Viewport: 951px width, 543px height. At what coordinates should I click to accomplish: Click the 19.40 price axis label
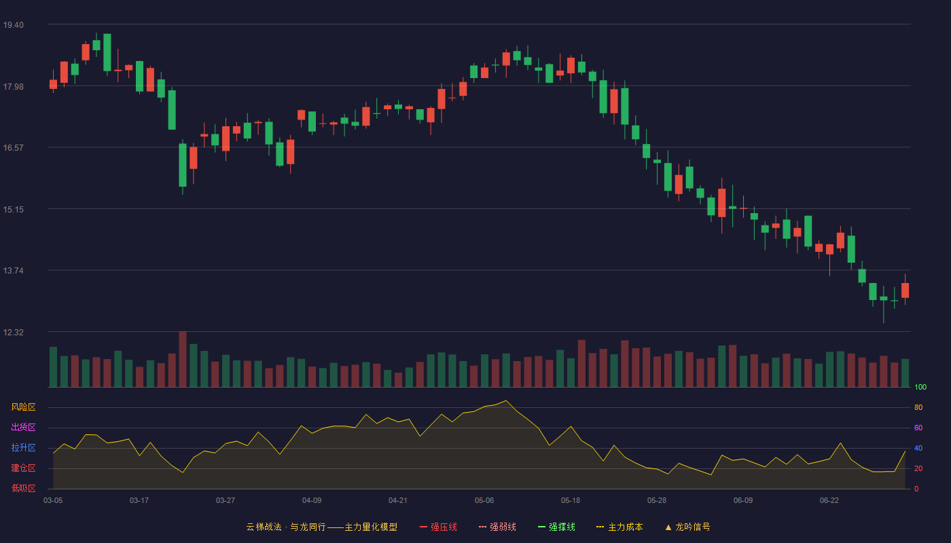point(13,25)
